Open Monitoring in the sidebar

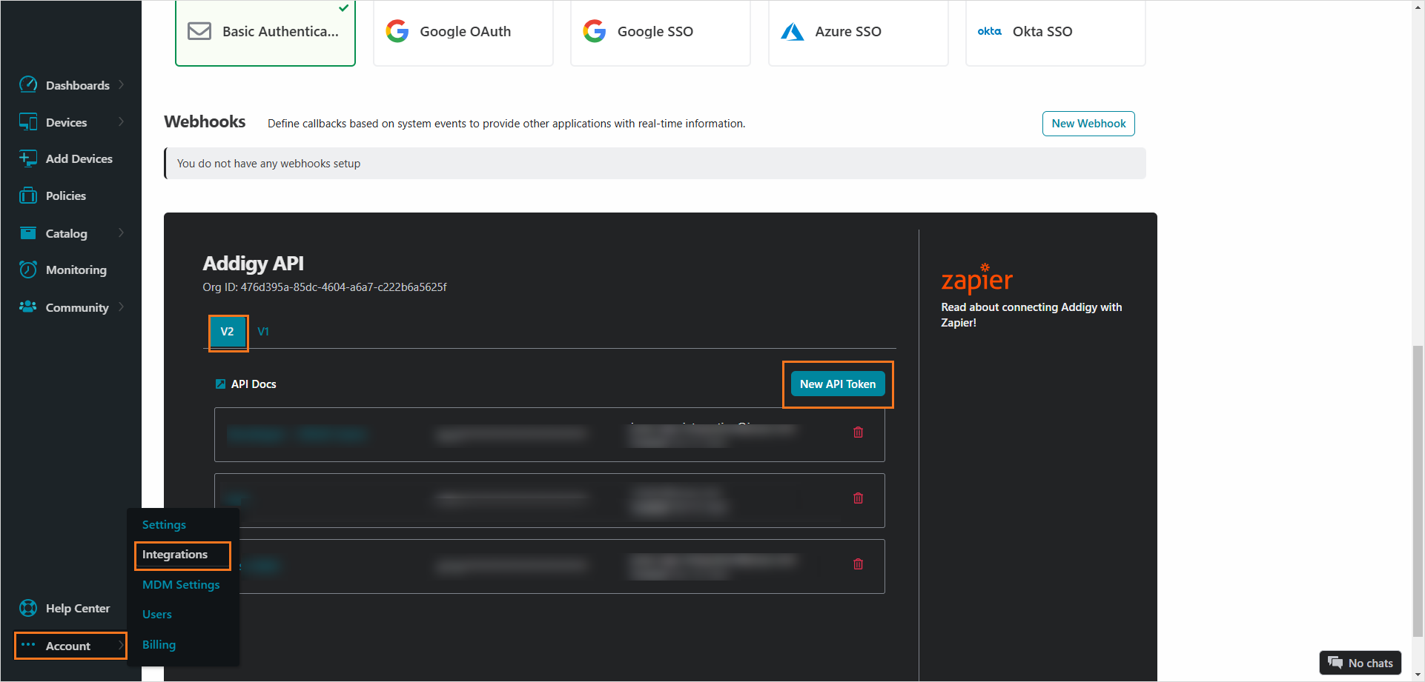[76, 270]
